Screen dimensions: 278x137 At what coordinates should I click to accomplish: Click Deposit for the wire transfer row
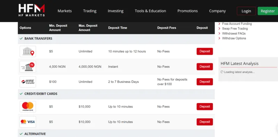[205, 82]
